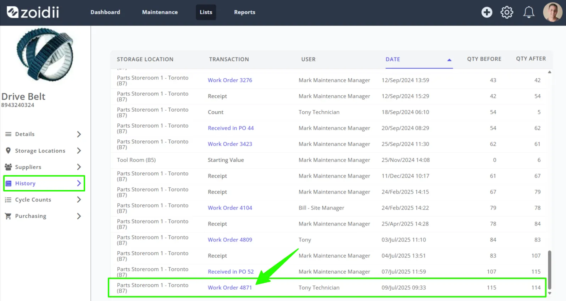566x301 pixels.
Task: Sort by Qty Before column
Action: (x=484, y=59)
